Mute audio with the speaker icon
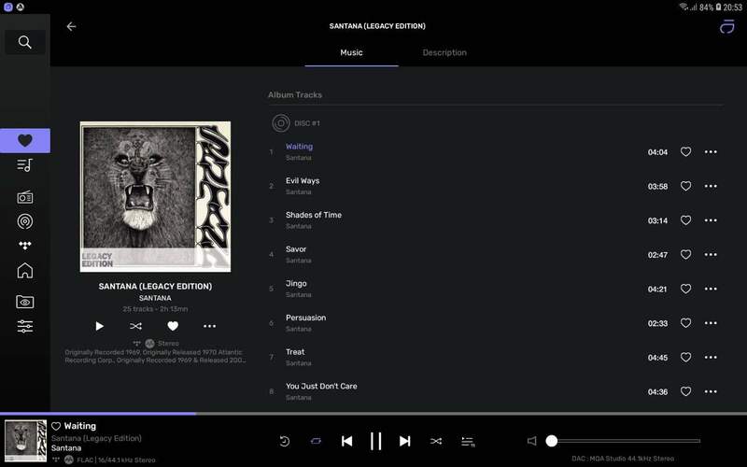The width and height of the screenshot is (747, 467). point(531,441)
